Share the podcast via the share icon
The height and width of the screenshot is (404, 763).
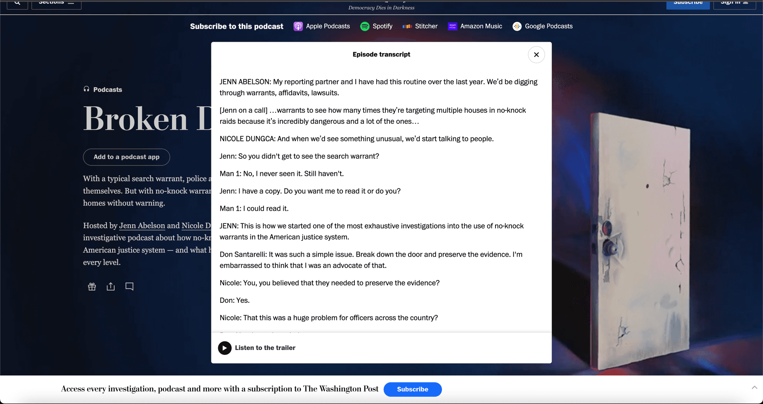point(110,286)
